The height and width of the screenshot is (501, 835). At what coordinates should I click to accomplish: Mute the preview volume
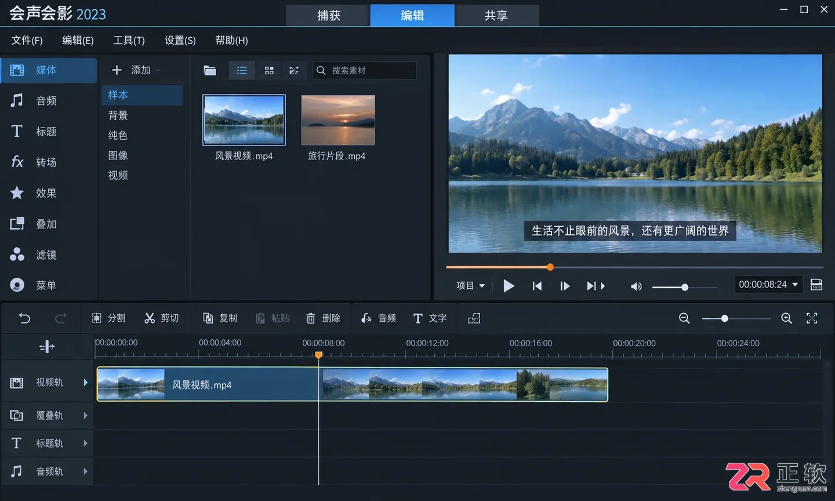(x=636, y=286)
